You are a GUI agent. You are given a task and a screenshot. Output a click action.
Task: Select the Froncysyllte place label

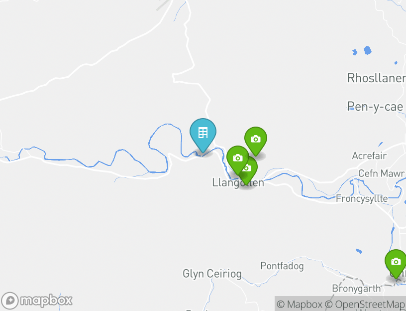[362, 199]
